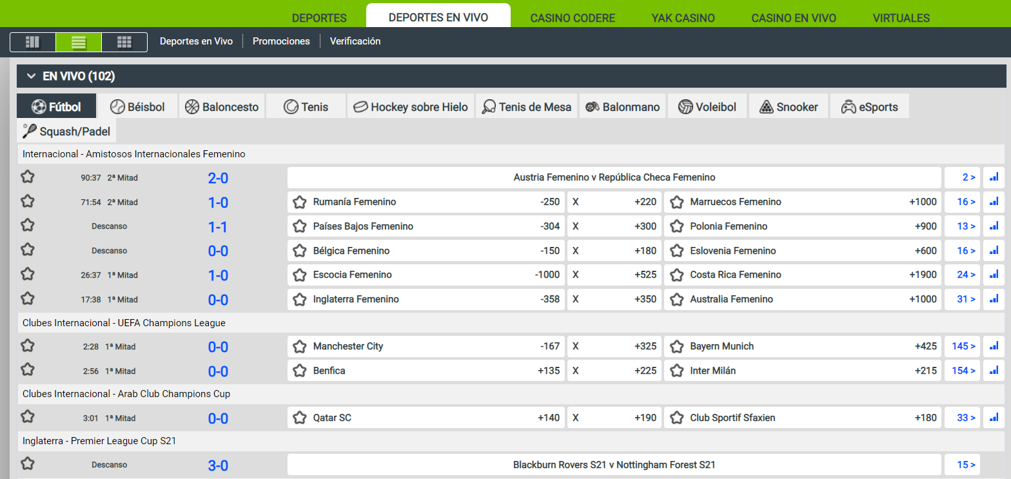Expand 13 more markets for Países Bajos
This screenshot has width=1011, height=479.
(x=963, y=226)
